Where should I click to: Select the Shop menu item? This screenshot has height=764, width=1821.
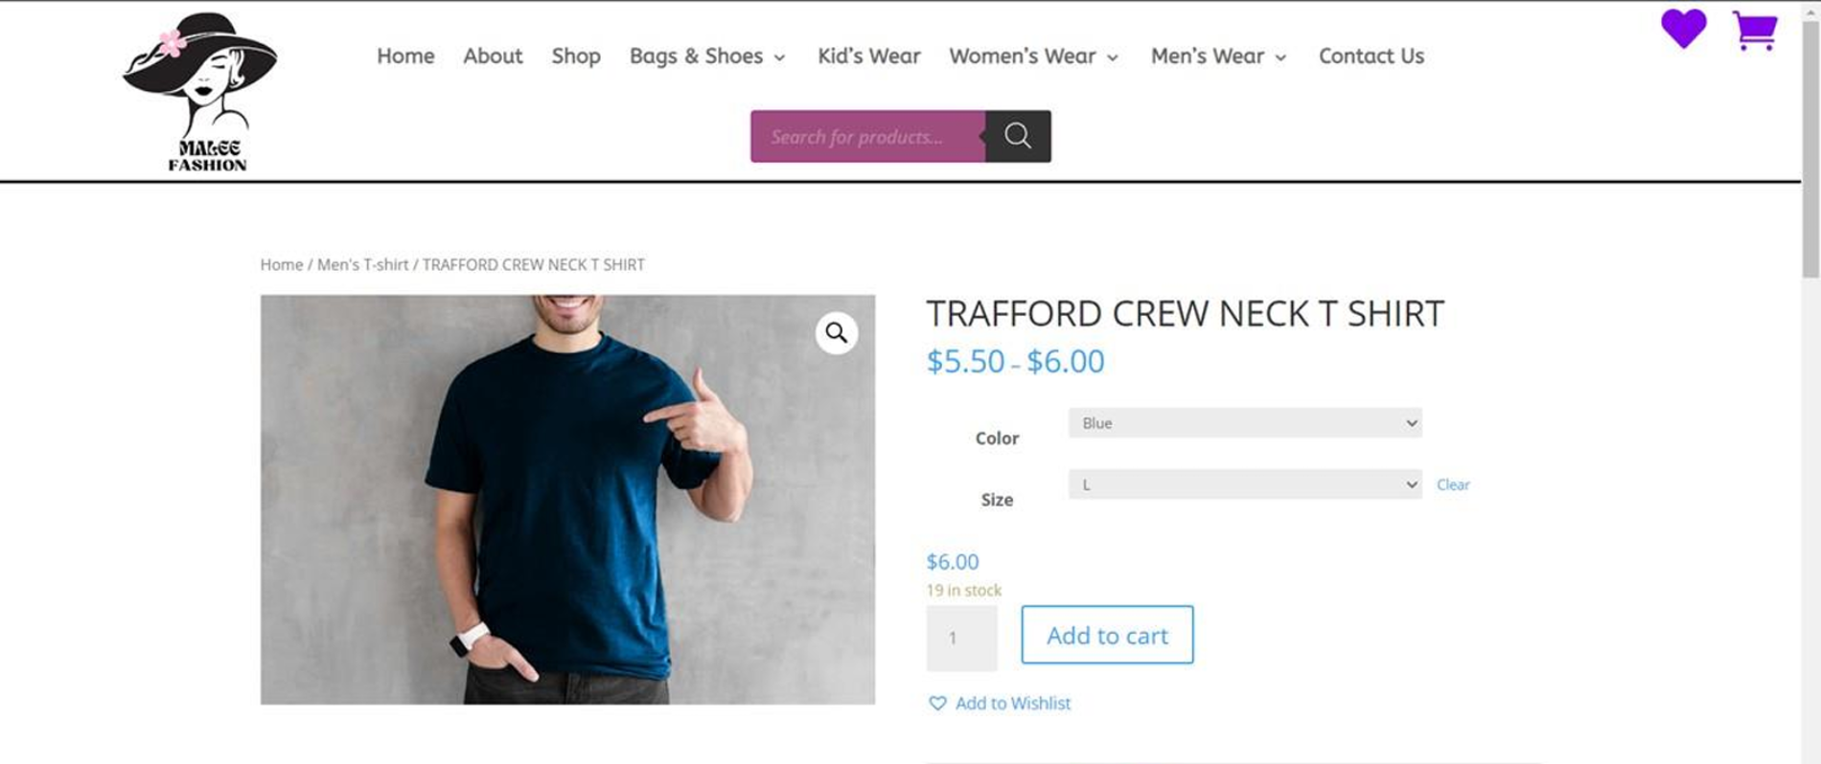[x=575, y=56]
